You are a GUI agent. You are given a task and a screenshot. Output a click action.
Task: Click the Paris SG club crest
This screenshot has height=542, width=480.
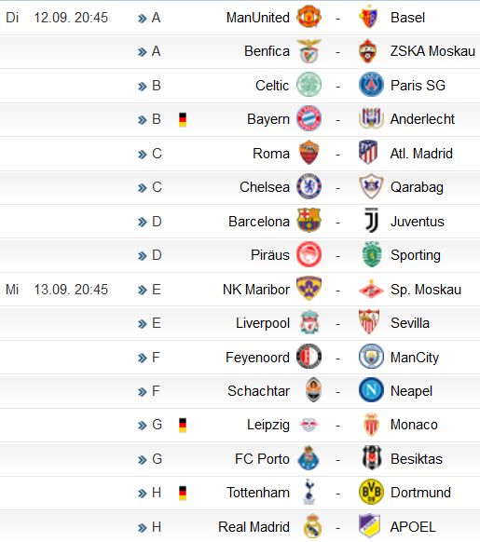371,85
